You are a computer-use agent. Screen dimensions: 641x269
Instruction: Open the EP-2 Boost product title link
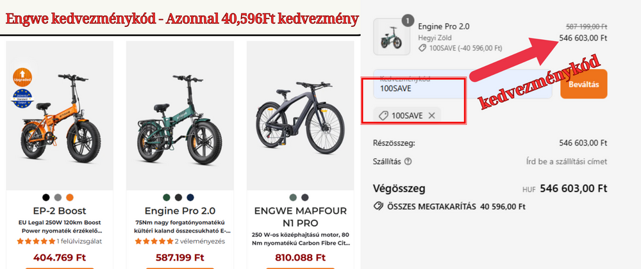[x=59, y=211]
